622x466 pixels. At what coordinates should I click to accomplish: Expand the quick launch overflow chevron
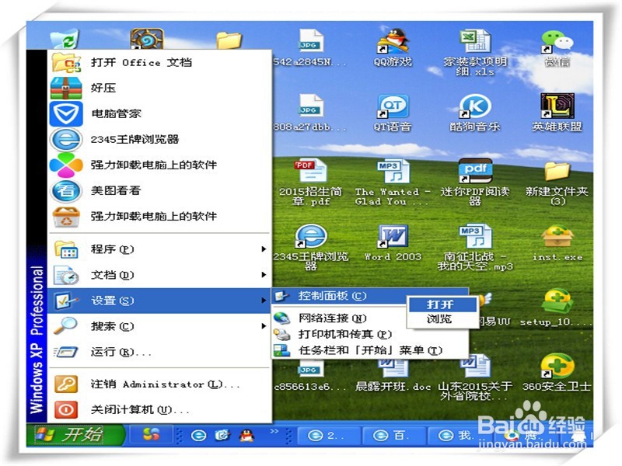tap(274, 431)
